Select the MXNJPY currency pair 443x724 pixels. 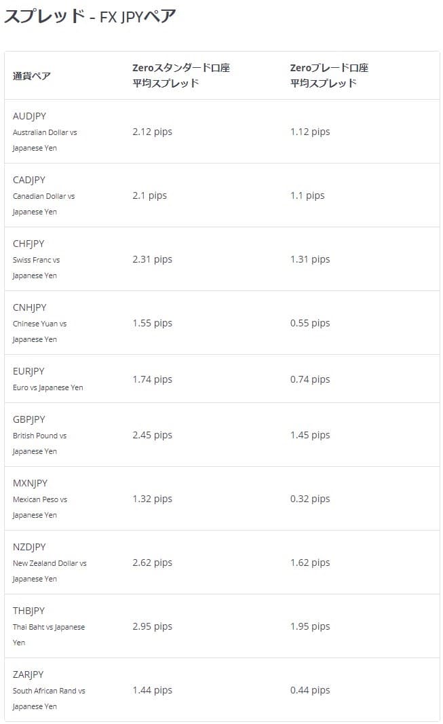click(31, 483)
